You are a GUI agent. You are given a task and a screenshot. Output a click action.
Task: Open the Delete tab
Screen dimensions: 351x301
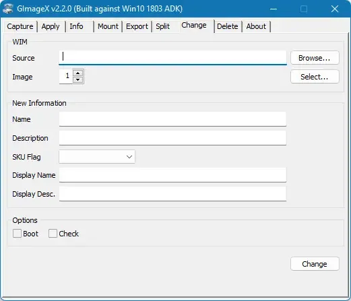point(228,26)
